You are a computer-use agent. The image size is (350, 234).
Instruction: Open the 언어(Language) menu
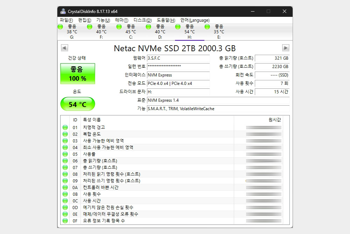tap(195, 20)
